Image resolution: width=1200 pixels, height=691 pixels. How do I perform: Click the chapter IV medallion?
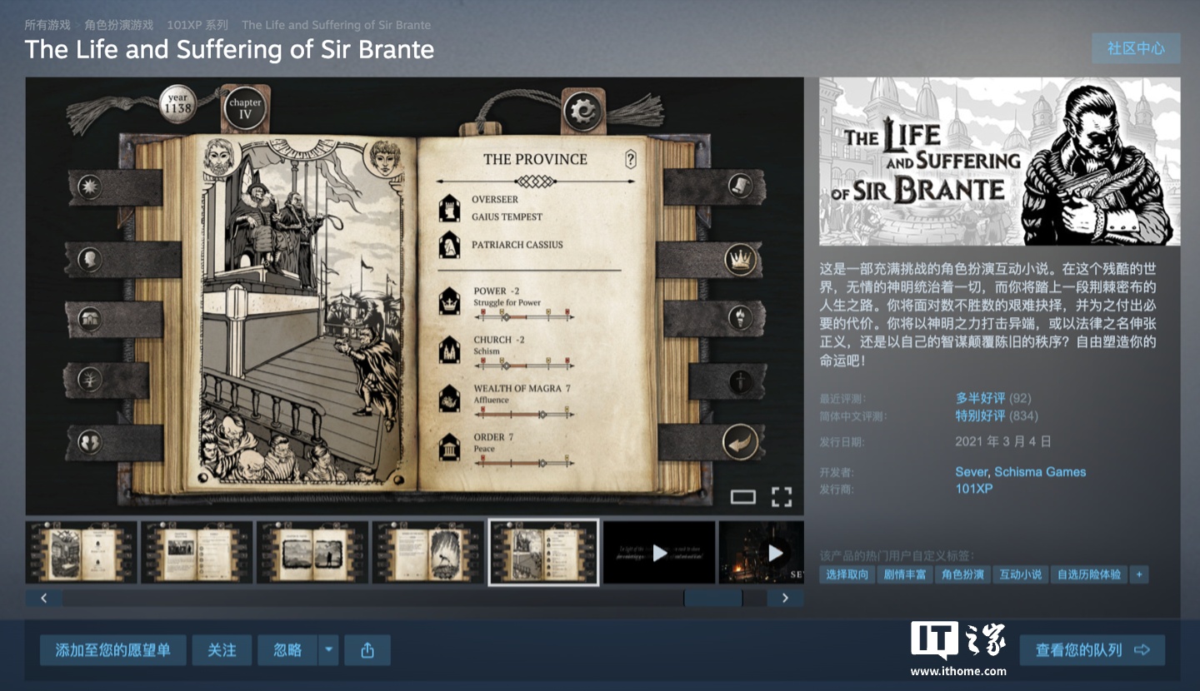click(245, 109)
